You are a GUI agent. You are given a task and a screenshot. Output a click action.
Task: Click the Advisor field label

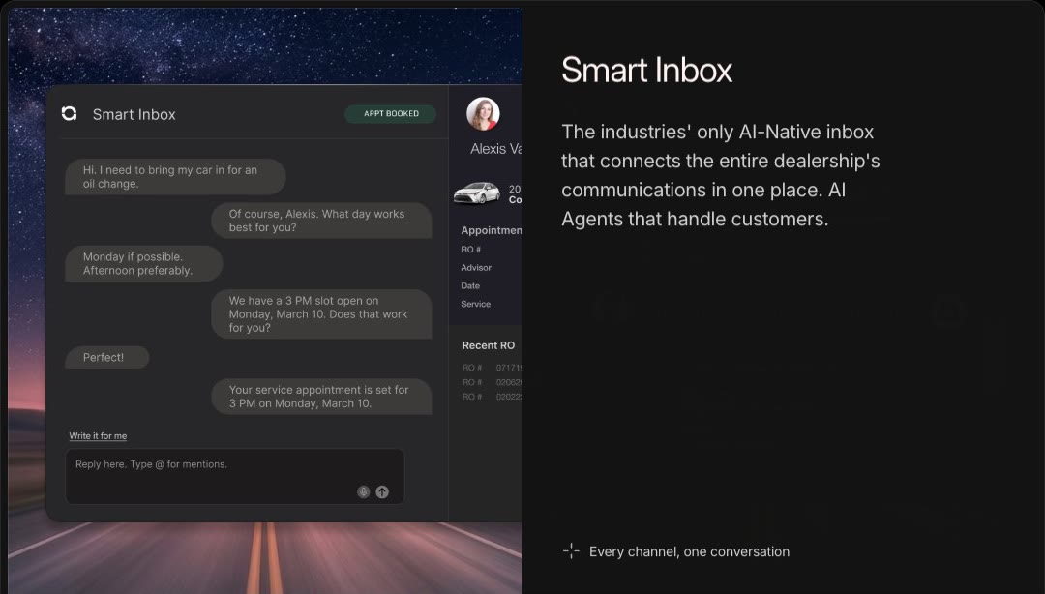tap(476, 267)
